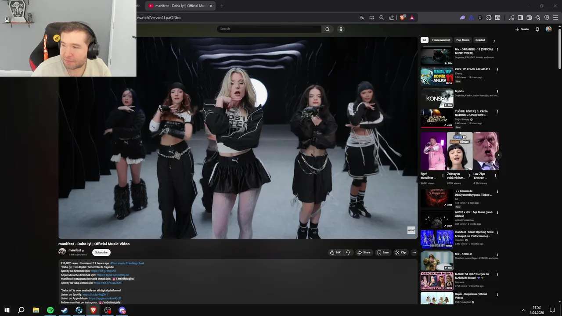Open the Leo AI sparkle icon
The height and width of the screenshot is (316, 562).
(538, 18)
